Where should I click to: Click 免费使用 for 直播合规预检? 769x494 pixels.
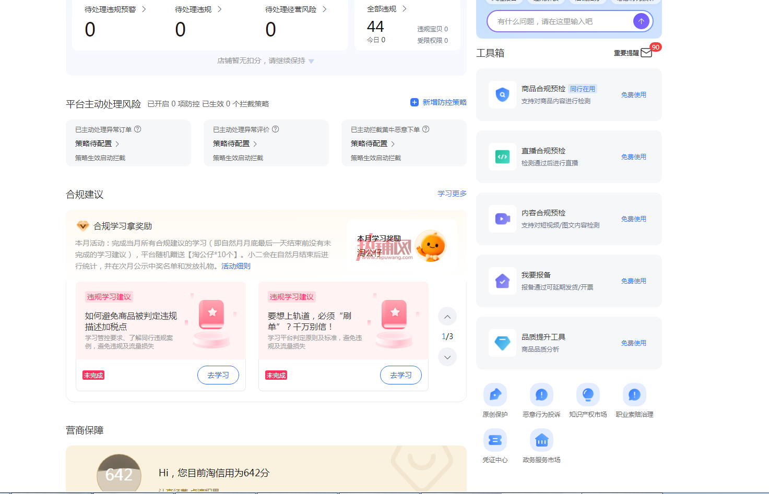coord(634,157)
